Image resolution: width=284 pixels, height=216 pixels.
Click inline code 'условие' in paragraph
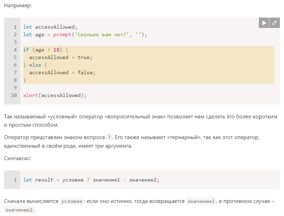tap(72, 201)
